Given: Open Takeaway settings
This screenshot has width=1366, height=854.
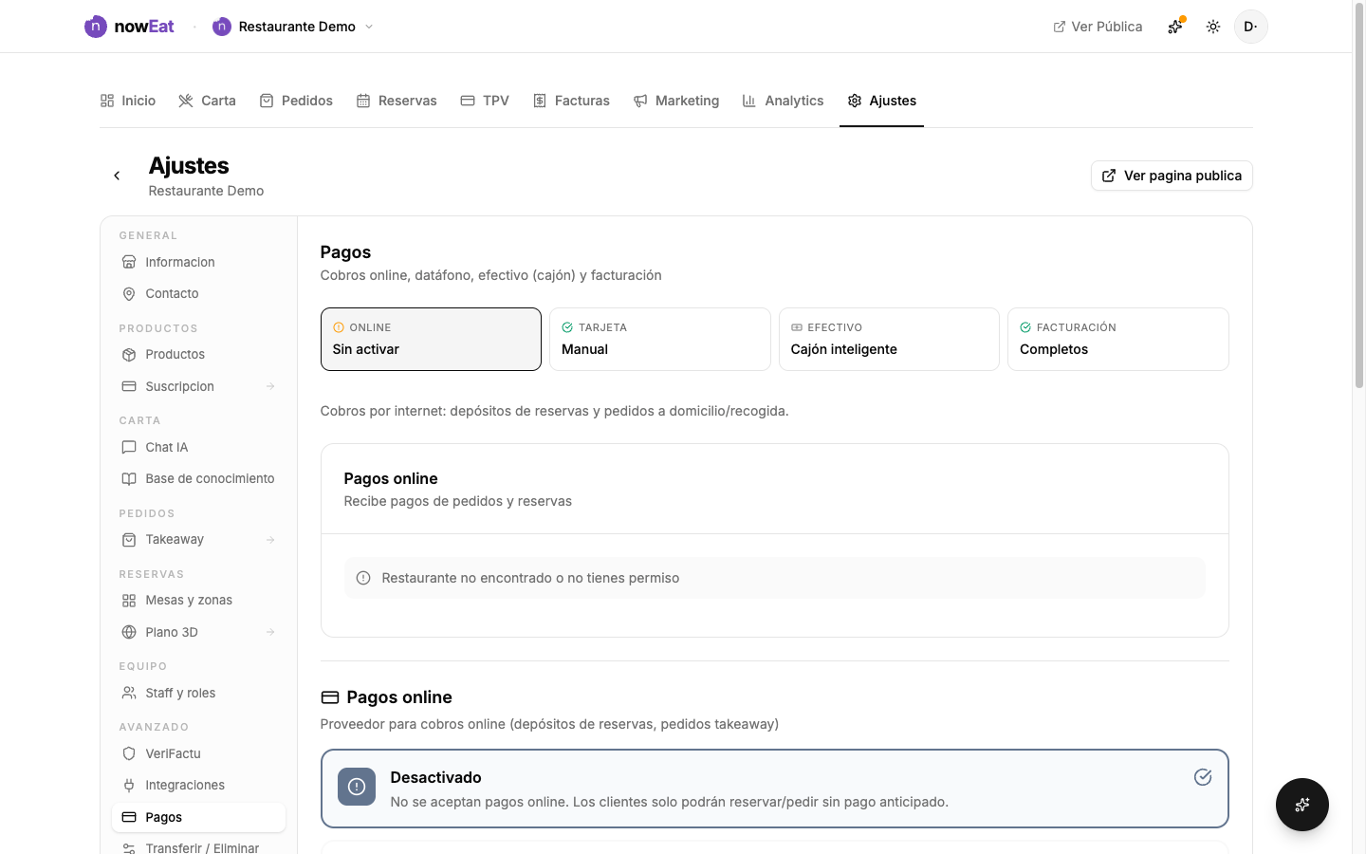Looking at the screenshot, I should 198,540.
